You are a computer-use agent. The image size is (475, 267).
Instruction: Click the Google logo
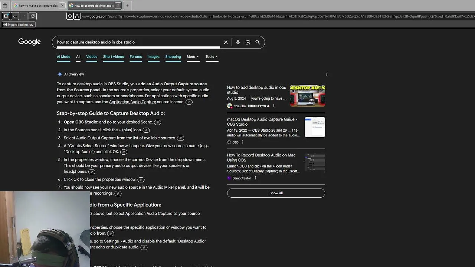point(29,42)
